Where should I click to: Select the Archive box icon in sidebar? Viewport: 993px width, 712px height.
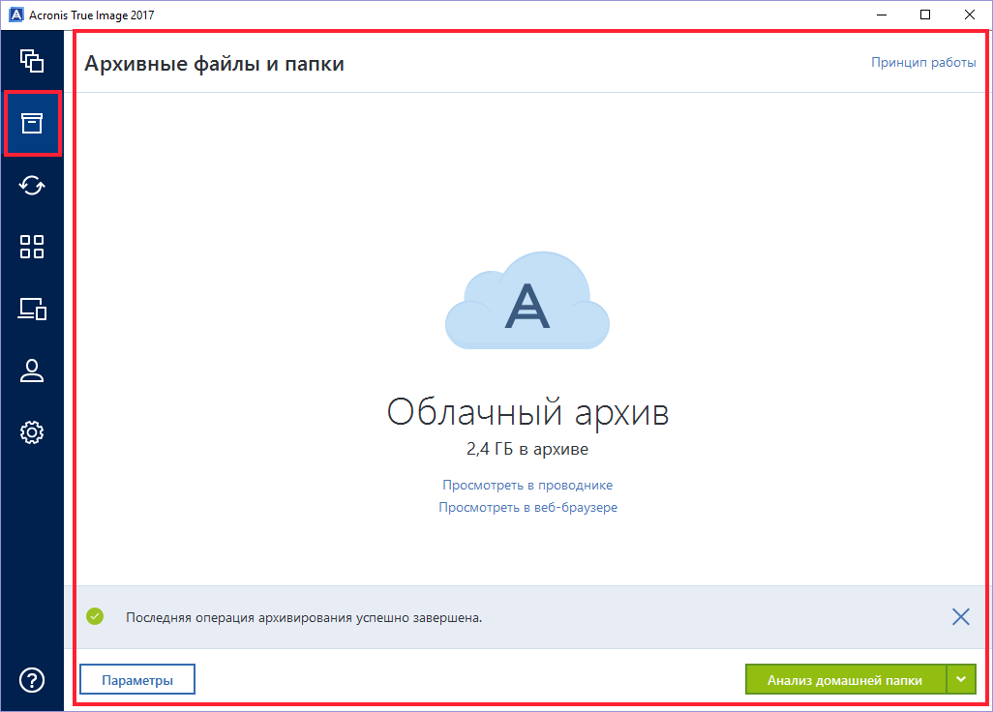(32, 123)
